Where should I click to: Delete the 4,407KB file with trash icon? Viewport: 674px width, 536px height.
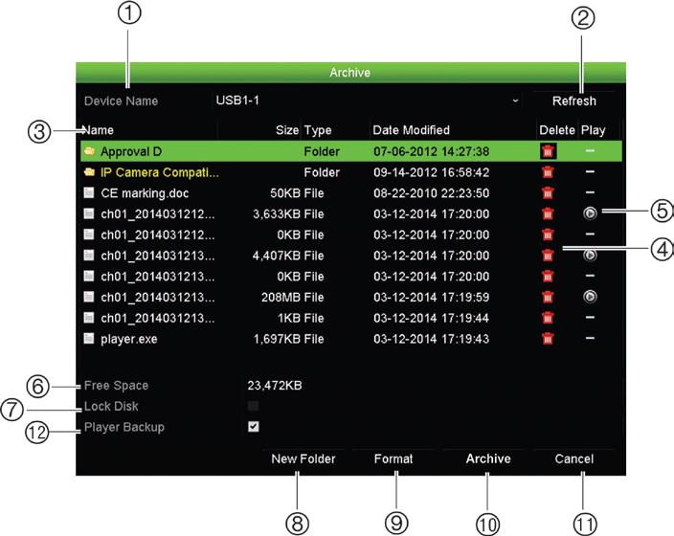point(548,256)
